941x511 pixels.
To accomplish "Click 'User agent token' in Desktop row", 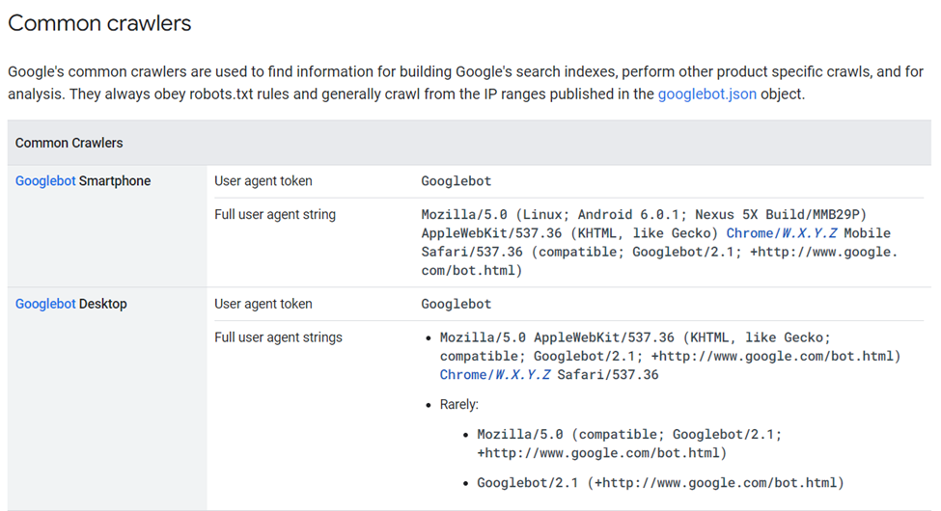I will (263, 304).
